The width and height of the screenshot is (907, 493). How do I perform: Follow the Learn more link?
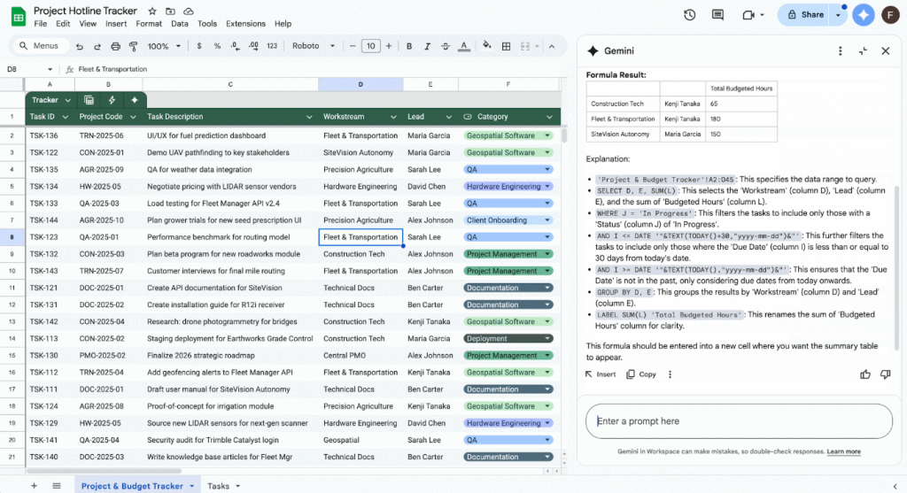pyautogui.click(x=843, y=451)
